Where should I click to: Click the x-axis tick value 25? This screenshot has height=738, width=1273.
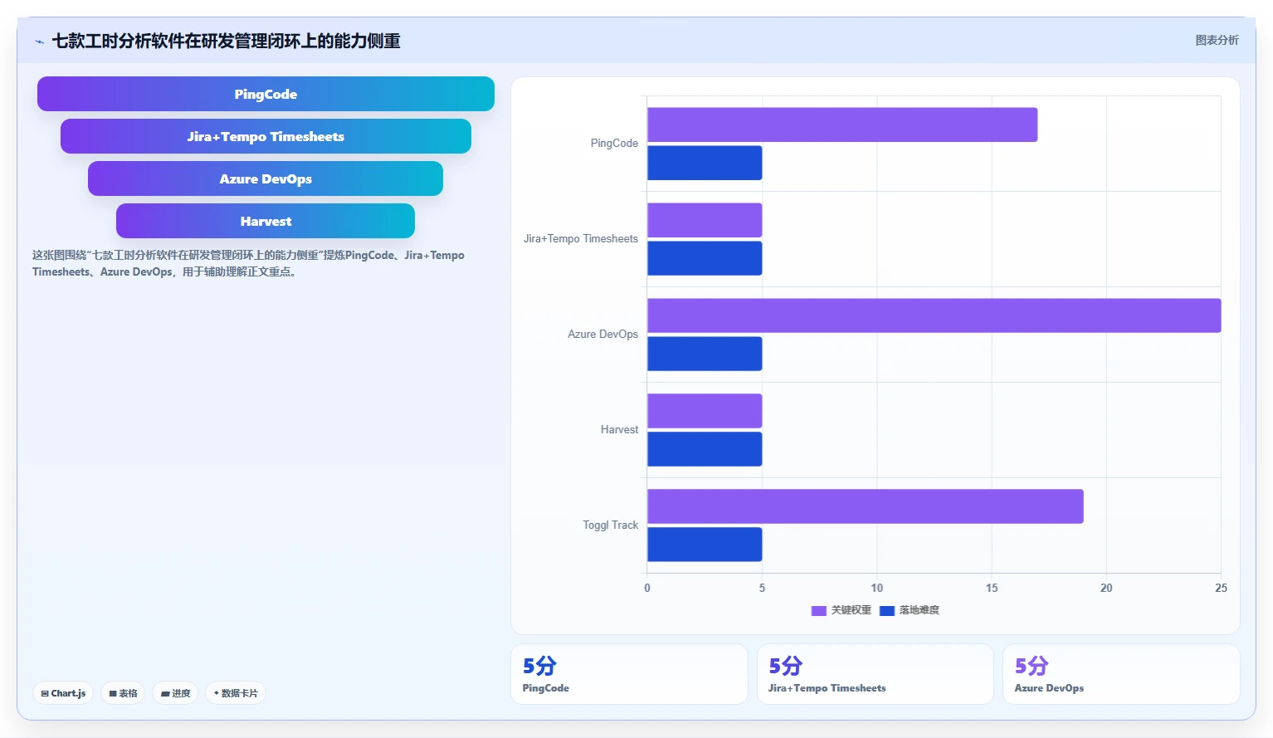point(1221,588)
